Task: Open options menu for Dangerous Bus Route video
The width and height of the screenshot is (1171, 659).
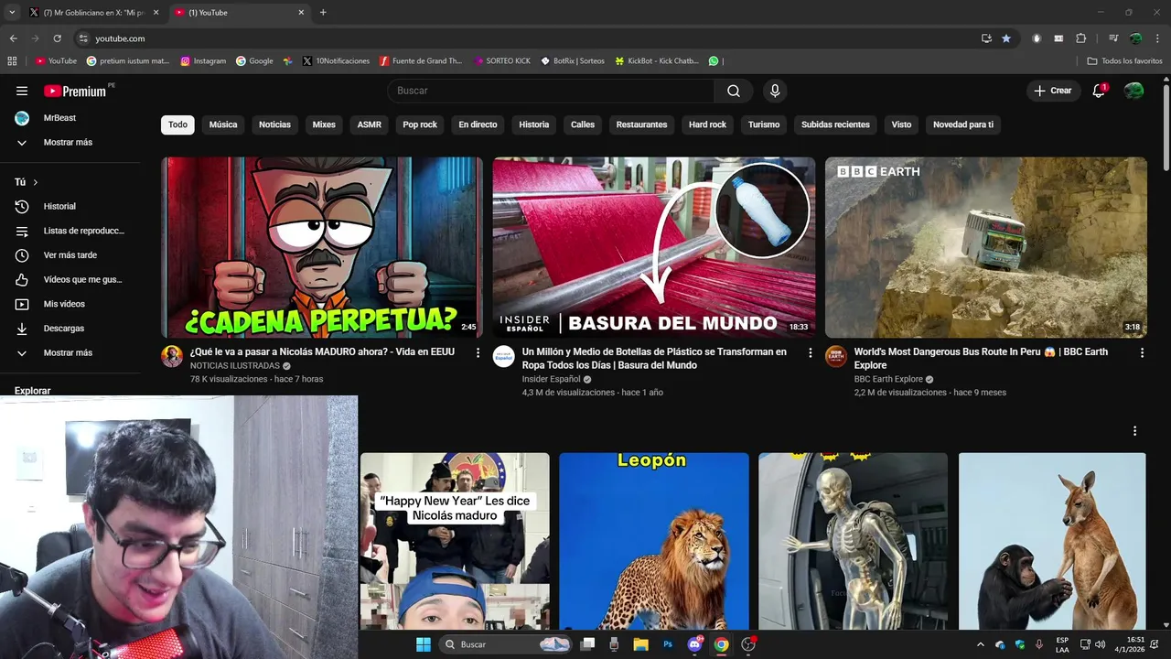Action: click(x=1142, y=352)
